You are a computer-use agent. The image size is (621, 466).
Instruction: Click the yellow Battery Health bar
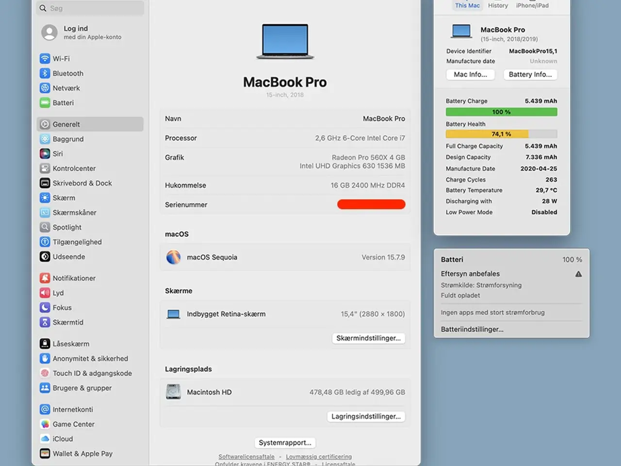click(501, 134)
